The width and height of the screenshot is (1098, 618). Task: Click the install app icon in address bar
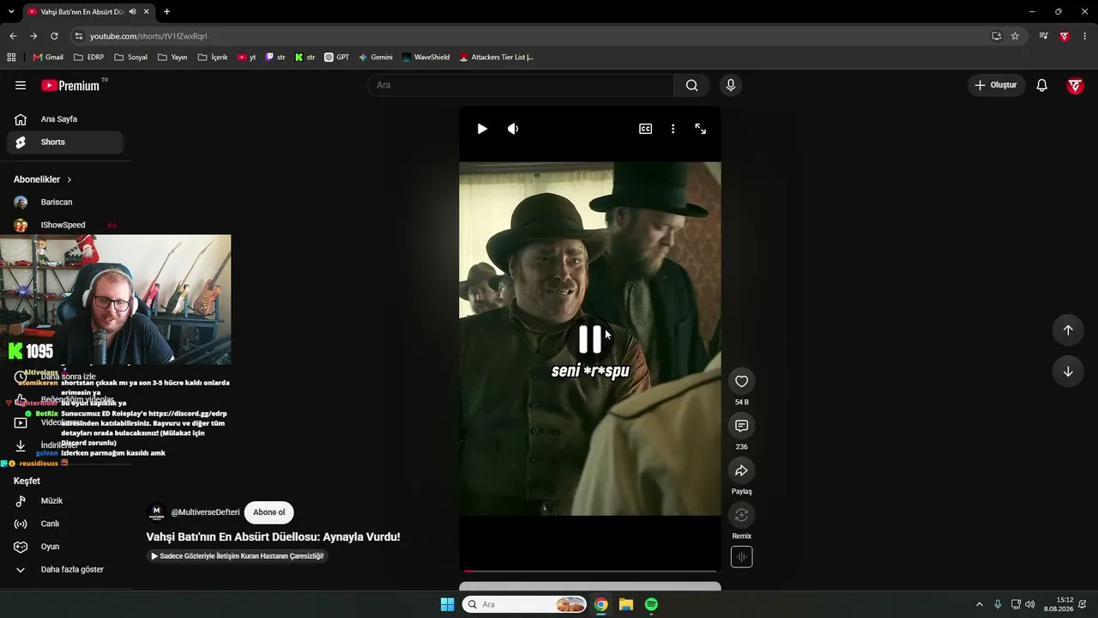coord(996,36)
